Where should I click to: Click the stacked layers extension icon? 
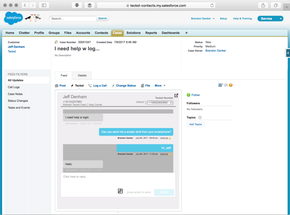(x=89, y=5)
